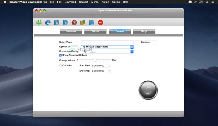The width and height of the screenshot is (218, 126).
Task: Open Notification Center list icon
Action: tap(212, 2)
